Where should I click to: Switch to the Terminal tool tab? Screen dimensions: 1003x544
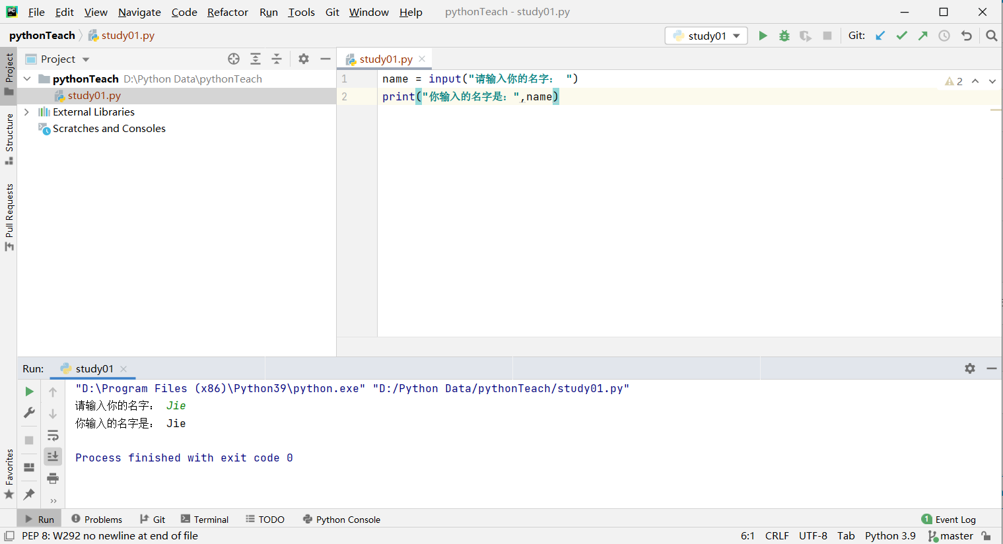(205, 520)
